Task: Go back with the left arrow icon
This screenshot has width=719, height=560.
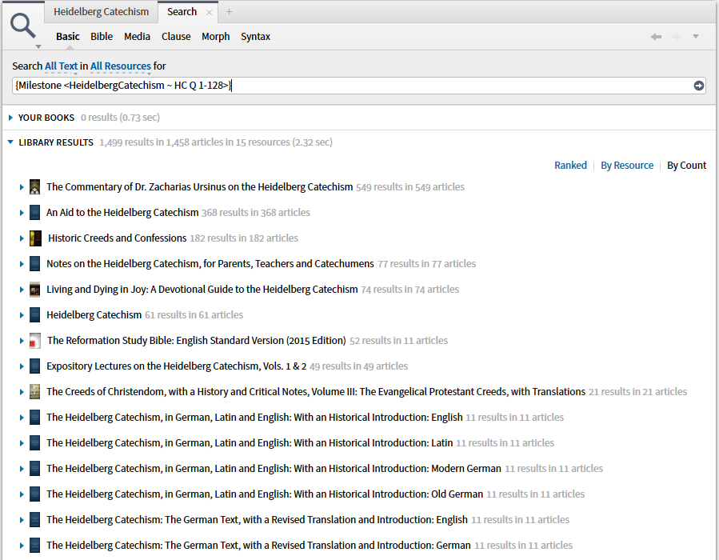Action: (656, 36)
